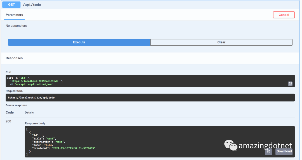Clear the executed response

[221, 42]
